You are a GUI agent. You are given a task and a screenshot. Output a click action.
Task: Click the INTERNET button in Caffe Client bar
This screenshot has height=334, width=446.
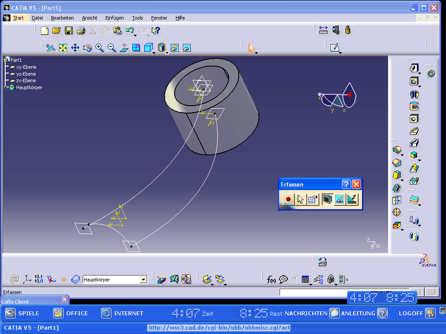click(x=123, y=313)
